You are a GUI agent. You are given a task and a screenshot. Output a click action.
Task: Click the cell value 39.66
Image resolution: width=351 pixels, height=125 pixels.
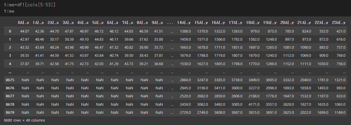[x=128, y=39]
